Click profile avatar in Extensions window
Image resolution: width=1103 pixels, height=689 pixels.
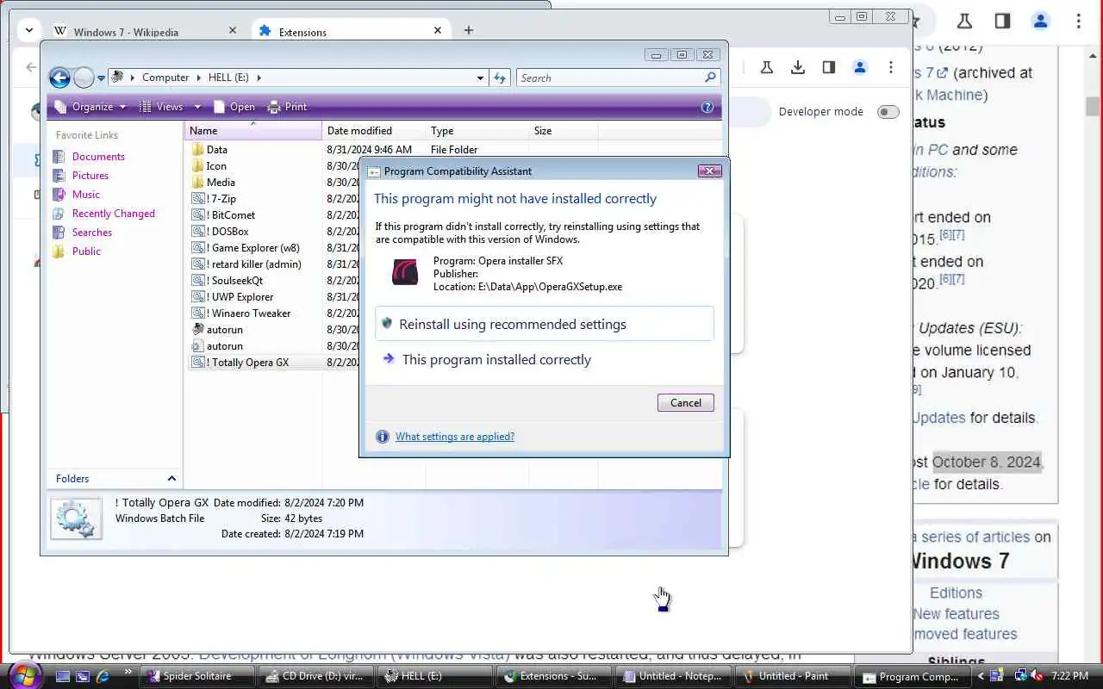(x=860, y=67)
